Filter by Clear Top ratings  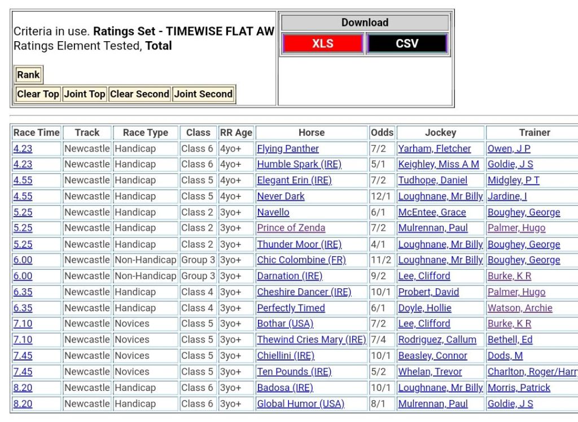coord(38,94)
